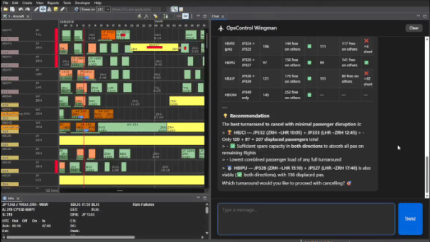Viewport: 430px width, 242px height.
Task: Open the greyed-out LT not applicable dropdown
Action: click(x=138, y=9)
